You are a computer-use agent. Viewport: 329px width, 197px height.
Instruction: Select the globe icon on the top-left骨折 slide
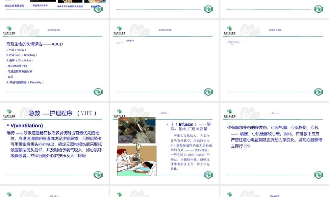98,10
